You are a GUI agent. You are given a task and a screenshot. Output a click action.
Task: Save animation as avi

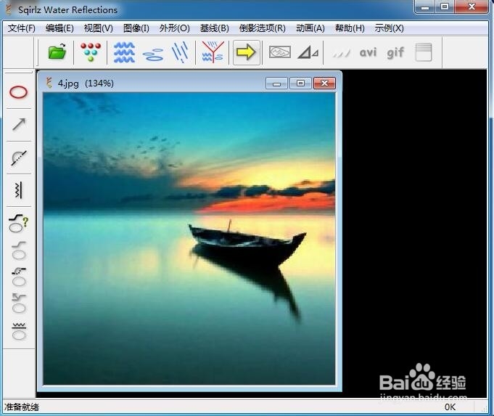[x=368, y=52]
